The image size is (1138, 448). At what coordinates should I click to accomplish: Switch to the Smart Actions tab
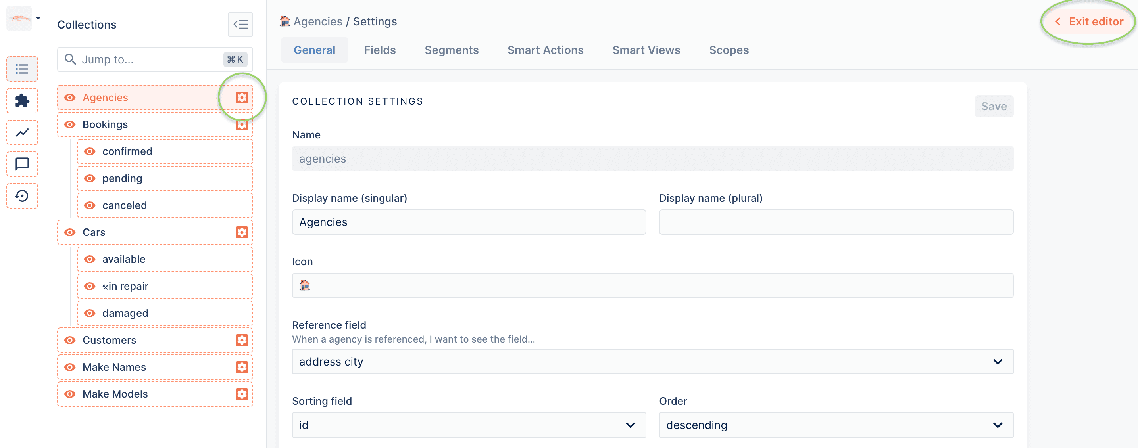(x=545, y=50)
